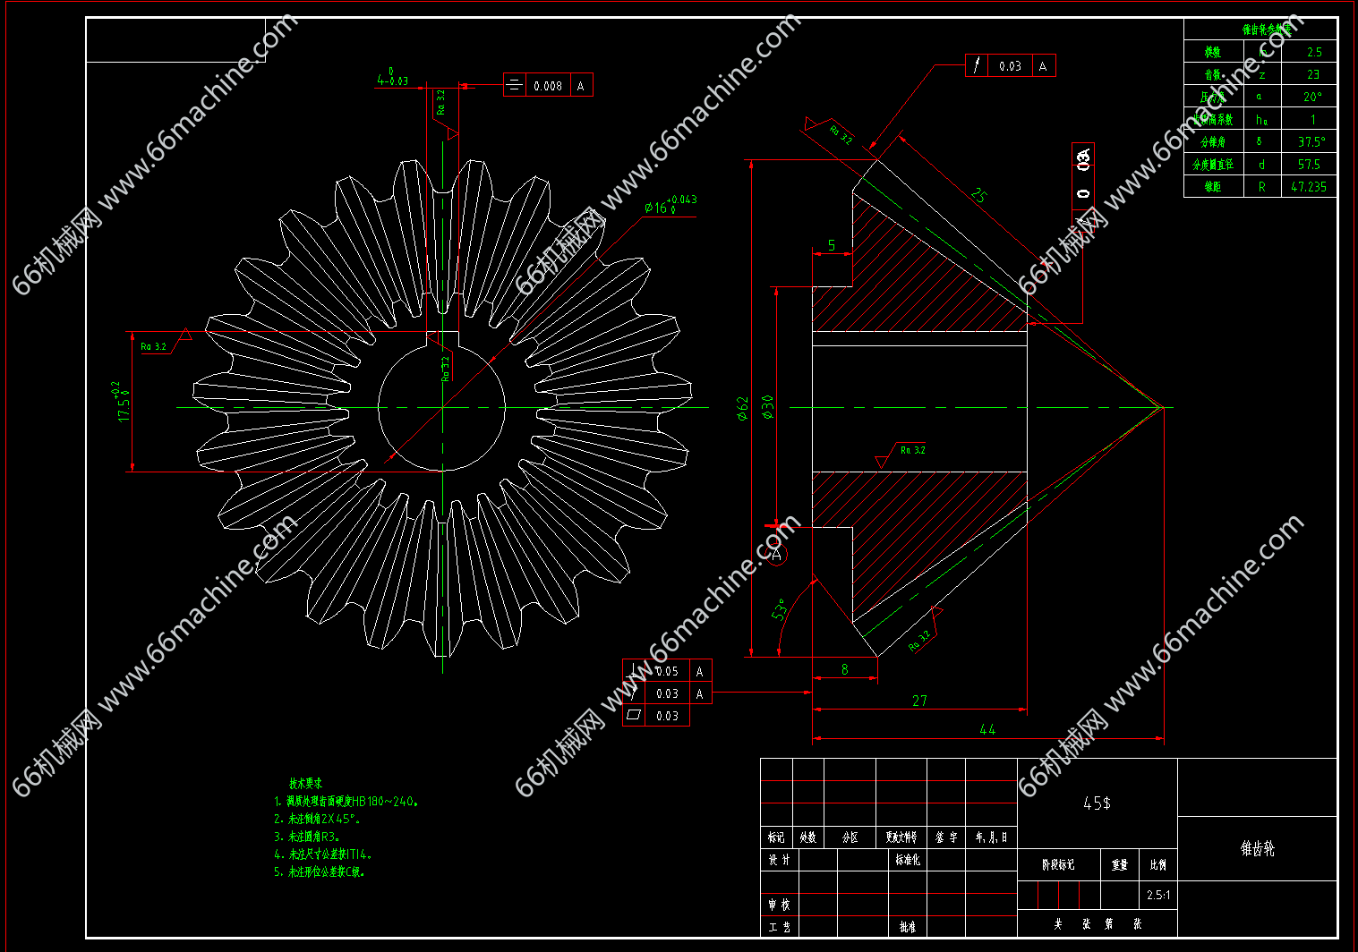The width and height of the screenshot is (1358, 952).
Task: Select the 44 overall length dimension
Action: click(x=986, y=729)
